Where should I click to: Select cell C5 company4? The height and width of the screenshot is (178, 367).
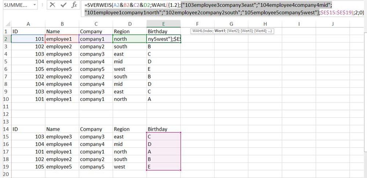coord(96,61)
